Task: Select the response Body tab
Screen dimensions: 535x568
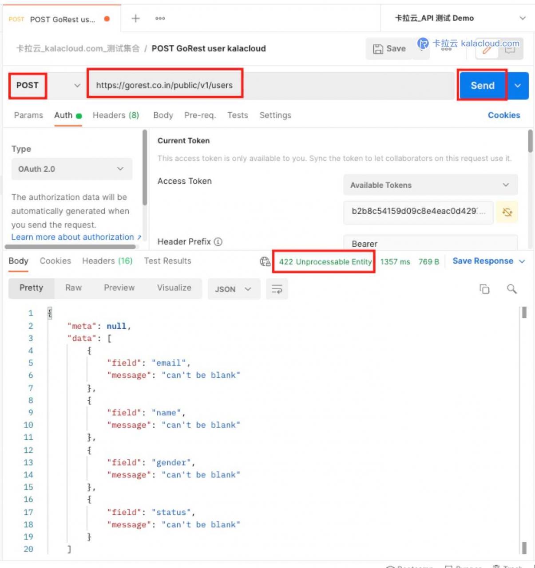Action: pos(18,261)
